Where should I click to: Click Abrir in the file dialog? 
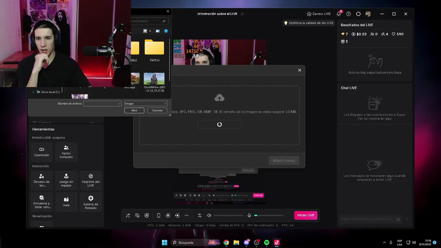tap(134, 110)
